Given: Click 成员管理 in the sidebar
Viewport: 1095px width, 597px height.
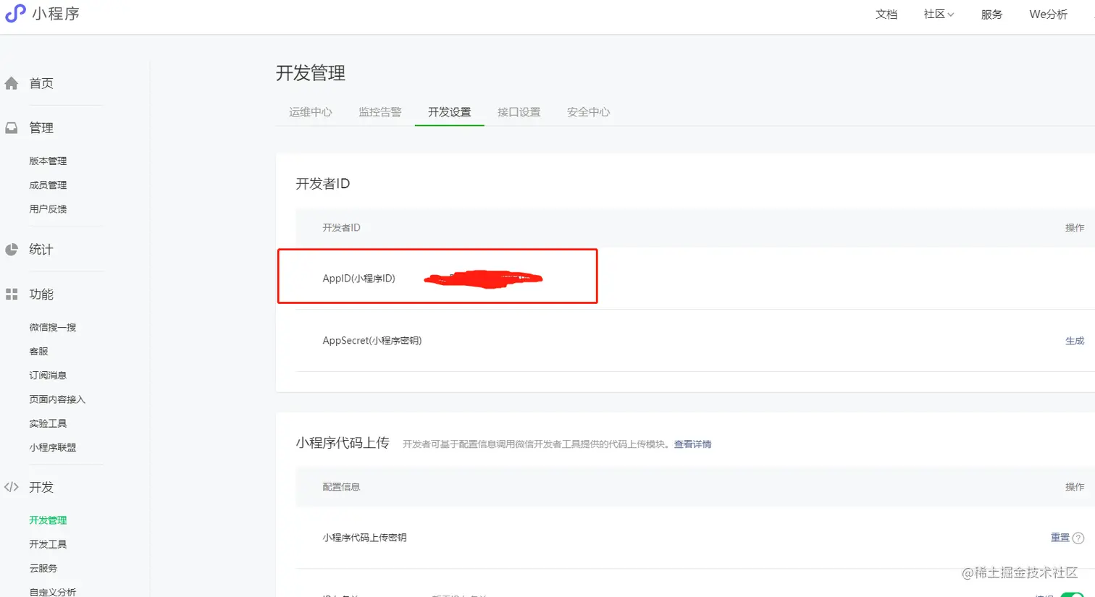Looking at the screenshot, I should tap(48, 185).
